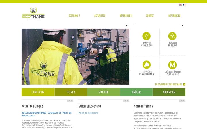
Task: Click the Innover chaque jour label
Action: point(147,44)
